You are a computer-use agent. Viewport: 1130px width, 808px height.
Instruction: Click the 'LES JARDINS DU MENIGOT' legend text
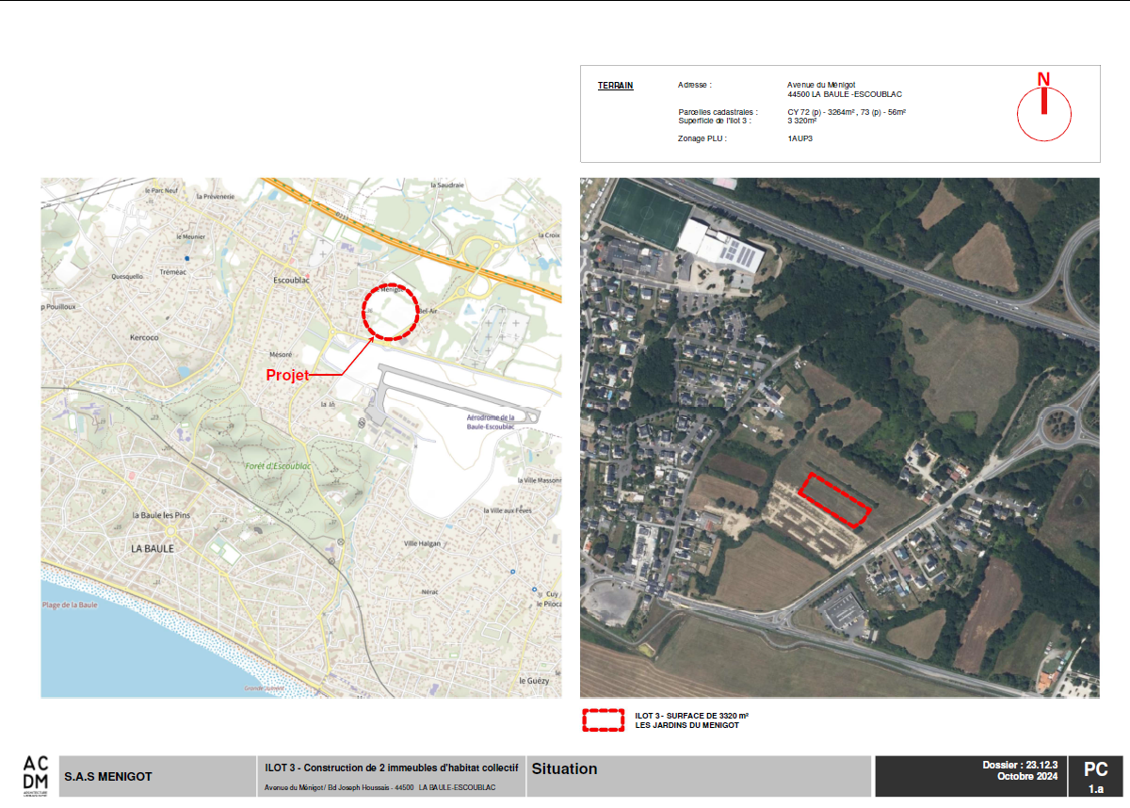pyautogui.click(x=686, y=725)
